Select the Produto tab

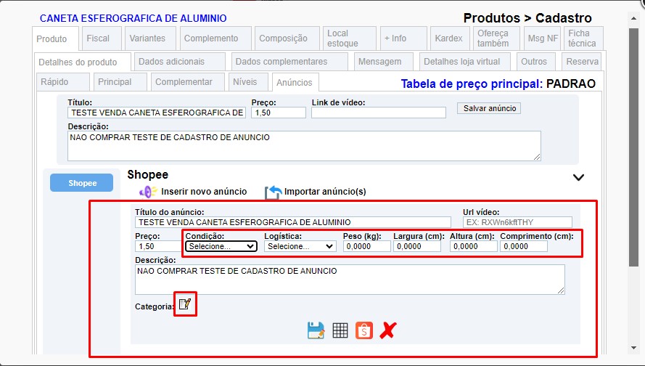point(56,39)
